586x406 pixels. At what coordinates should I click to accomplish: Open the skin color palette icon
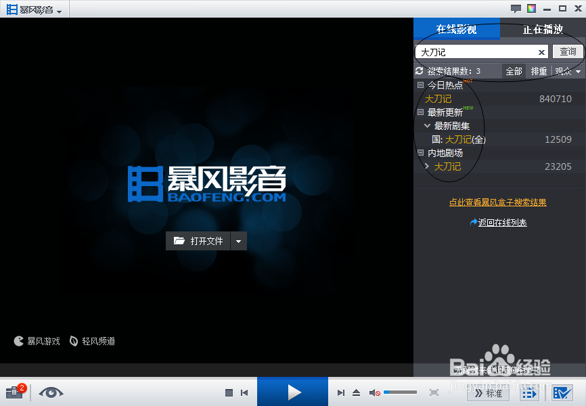[531, 8]
